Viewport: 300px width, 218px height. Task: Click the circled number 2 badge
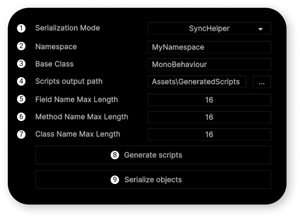(x=21, y=46)
